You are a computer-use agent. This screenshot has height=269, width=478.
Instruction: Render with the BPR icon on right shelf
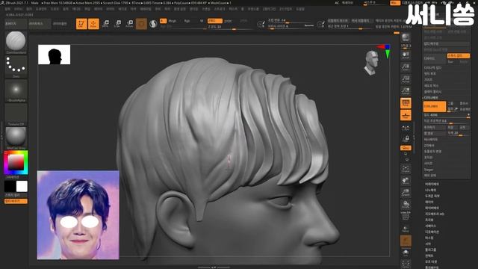(x=406, y=38)
